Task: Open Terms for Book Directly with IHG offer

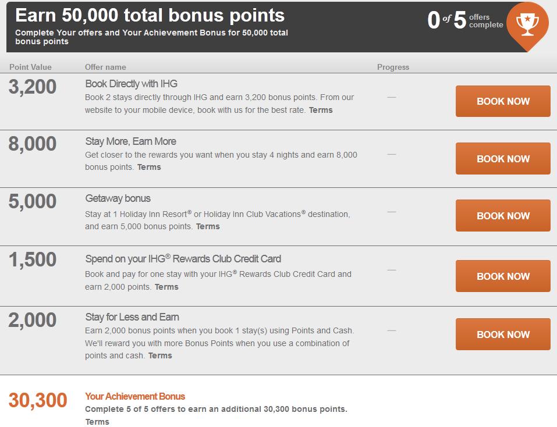Action: 321,110
